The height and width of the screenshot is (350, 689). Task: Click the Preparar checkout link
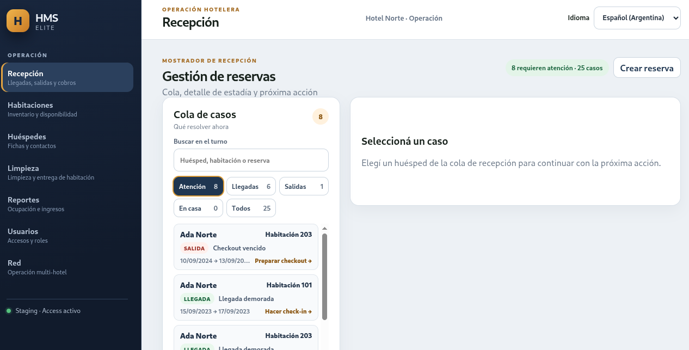[283, 261]
